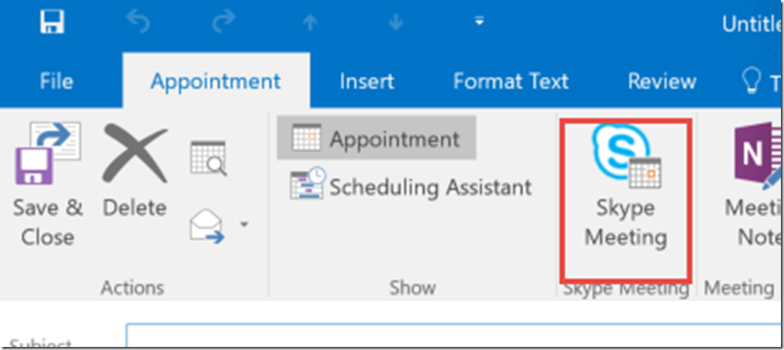Click the Save floppy disk icon in quick access toolbar
Screen dimensions: 784x350
[x=52, y=23]
